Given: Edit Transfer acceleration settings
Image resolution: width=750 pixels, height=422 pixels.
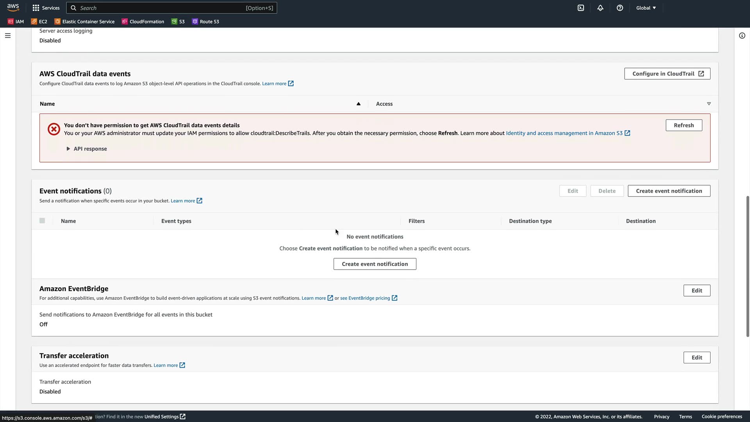Looking at the screenshot, I should (696, 358).
